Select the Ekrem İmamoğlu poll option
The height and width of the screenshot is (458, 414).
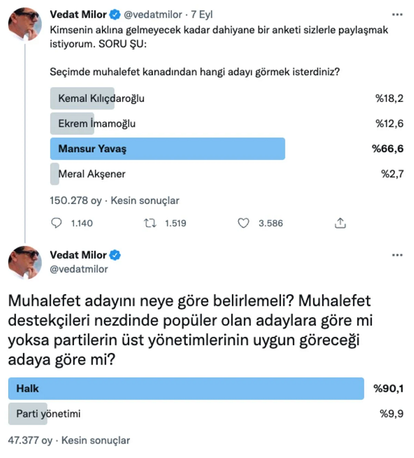click(x=227, y=124)
